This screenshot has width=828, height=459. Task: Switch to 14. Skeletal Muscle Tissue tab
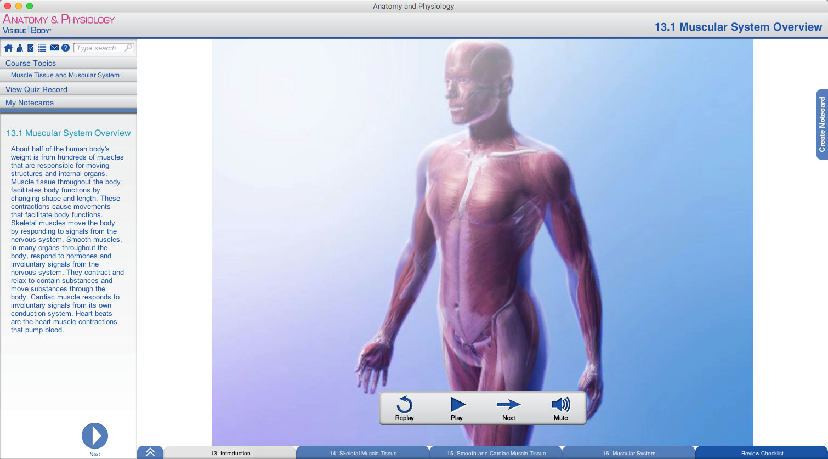coord(363,453)
